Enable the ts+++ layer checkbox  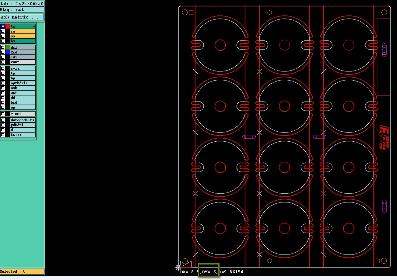tap(3, 135)
